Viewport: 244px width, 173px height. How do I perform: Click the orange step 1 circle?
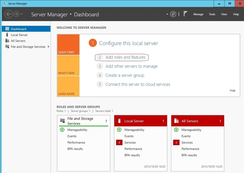93,43
